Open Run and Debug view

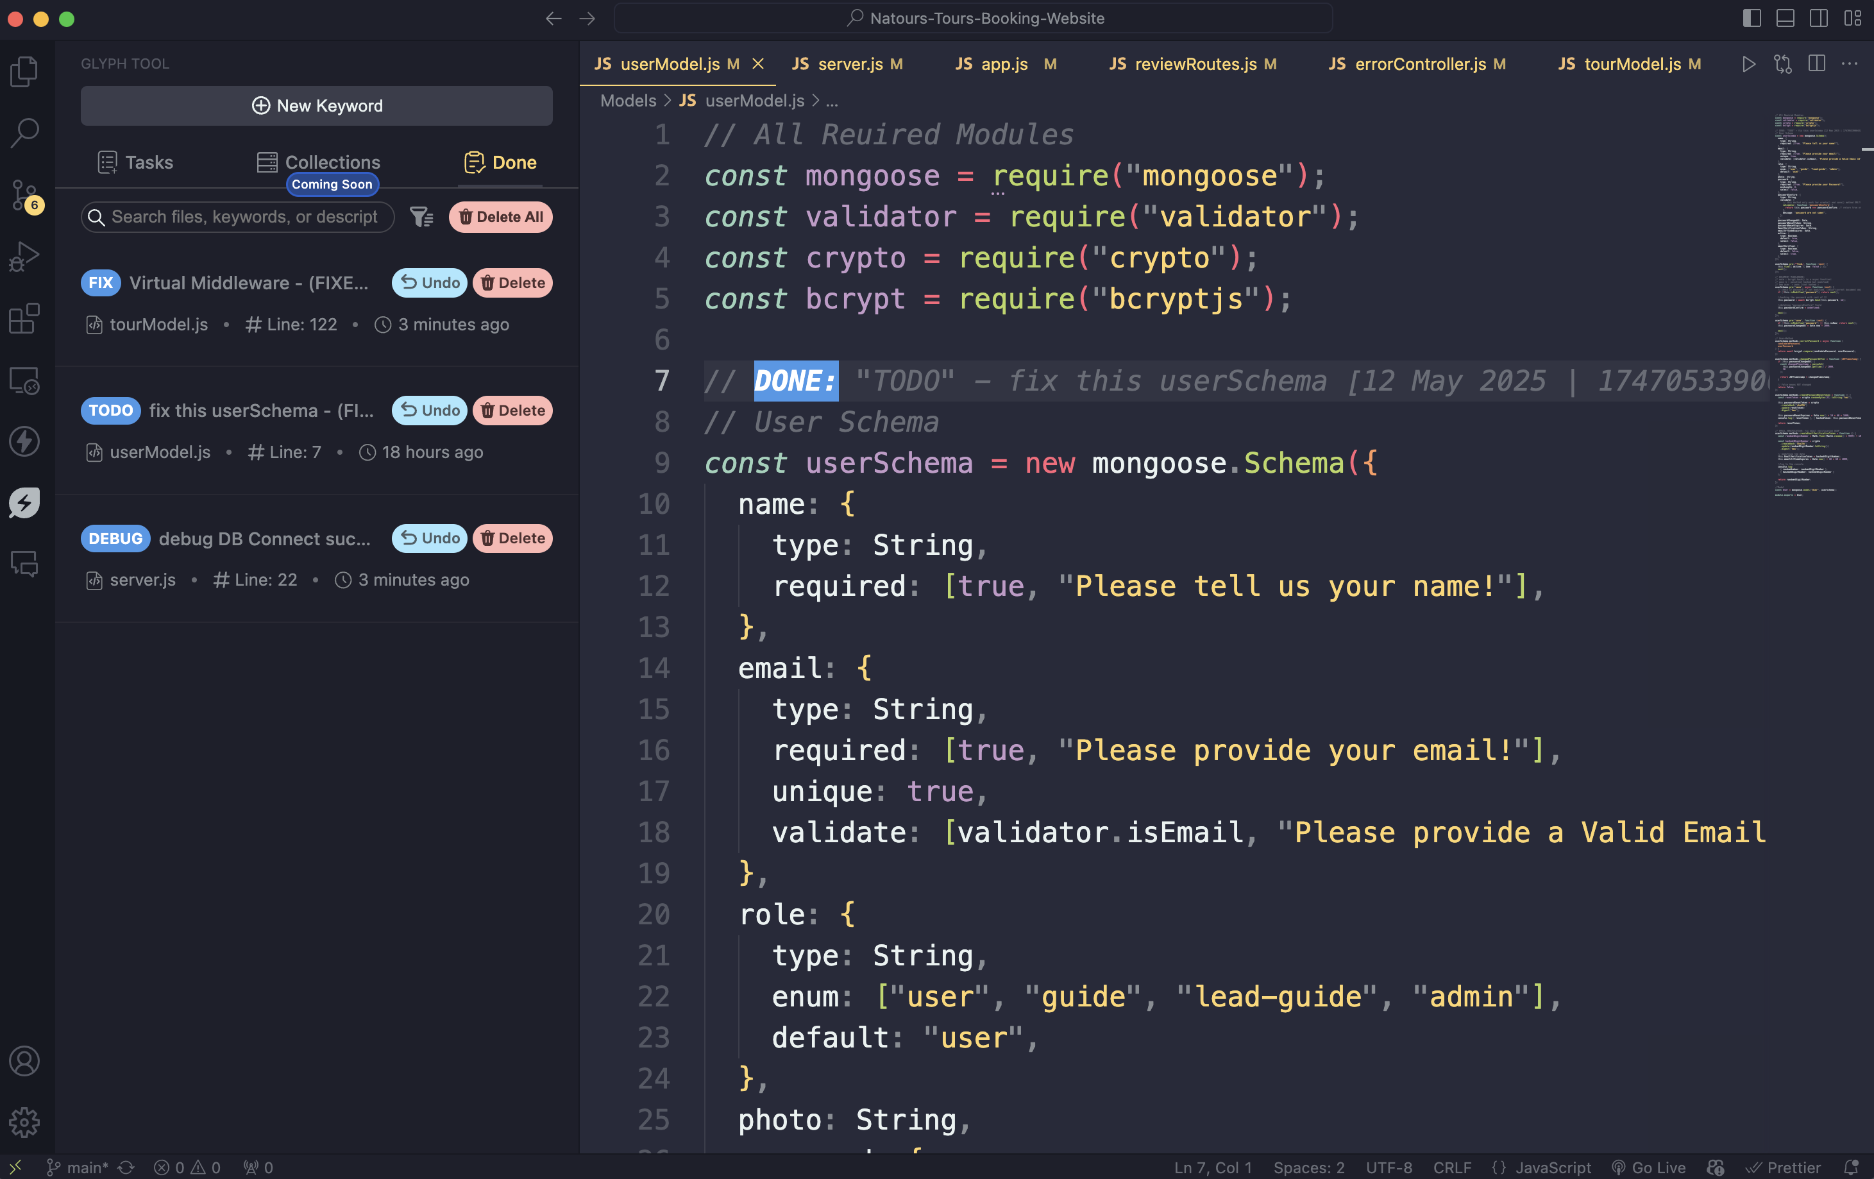click(24, 256)
